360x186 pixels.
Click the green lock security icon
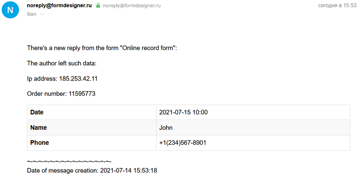98,6
